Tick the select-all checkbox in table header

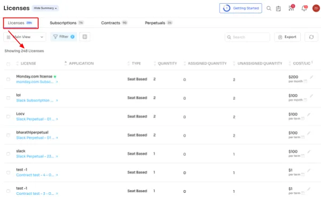coord(8,64)
